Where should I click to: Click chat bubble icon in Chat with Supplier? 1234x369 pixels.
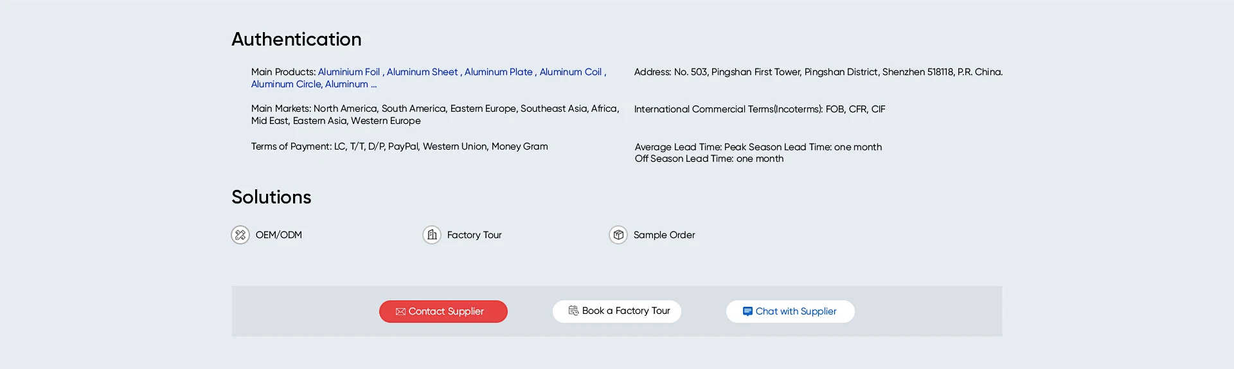(747, 311)
